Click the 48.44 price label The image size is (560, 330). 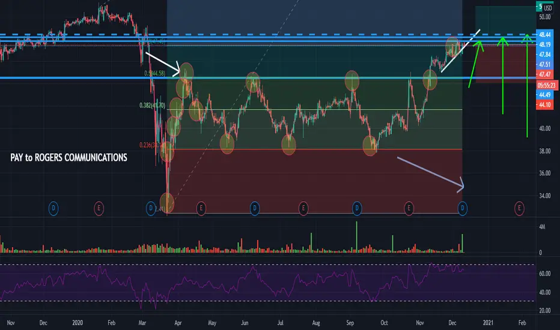click(544, 35)
